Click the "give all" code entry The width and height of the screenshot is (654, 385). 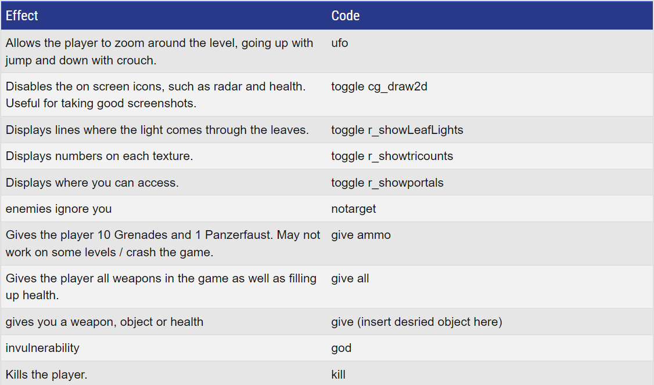click(350, 278)
